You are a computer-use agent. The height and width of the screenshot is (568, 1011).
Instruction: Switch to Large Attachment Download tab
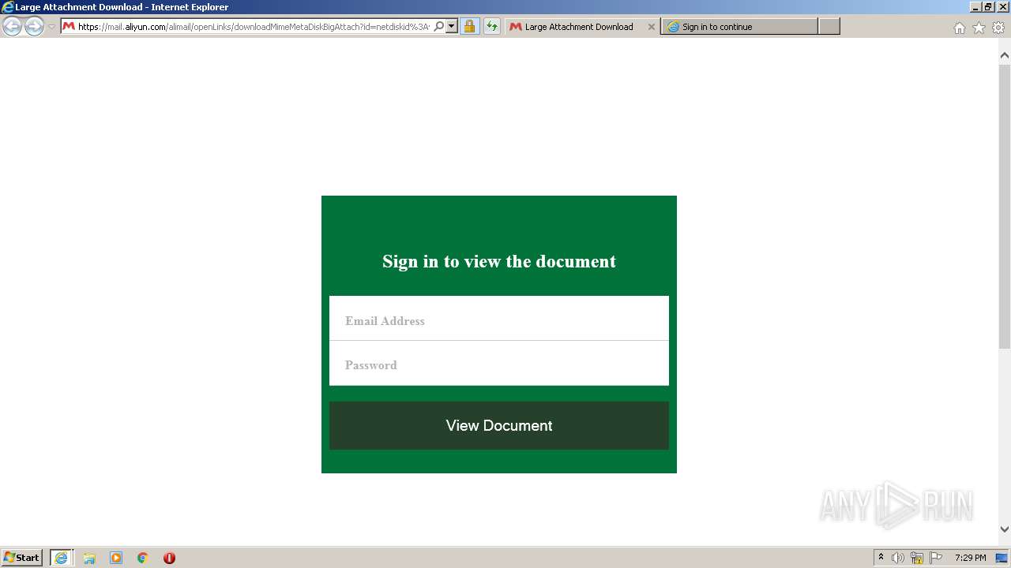[579, 27]
